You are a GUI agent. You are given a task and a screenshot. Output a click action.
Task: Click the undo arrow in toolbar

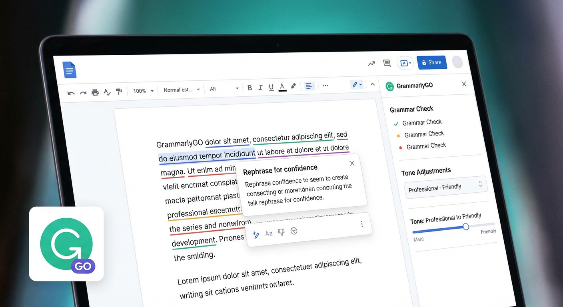point(71,93)
